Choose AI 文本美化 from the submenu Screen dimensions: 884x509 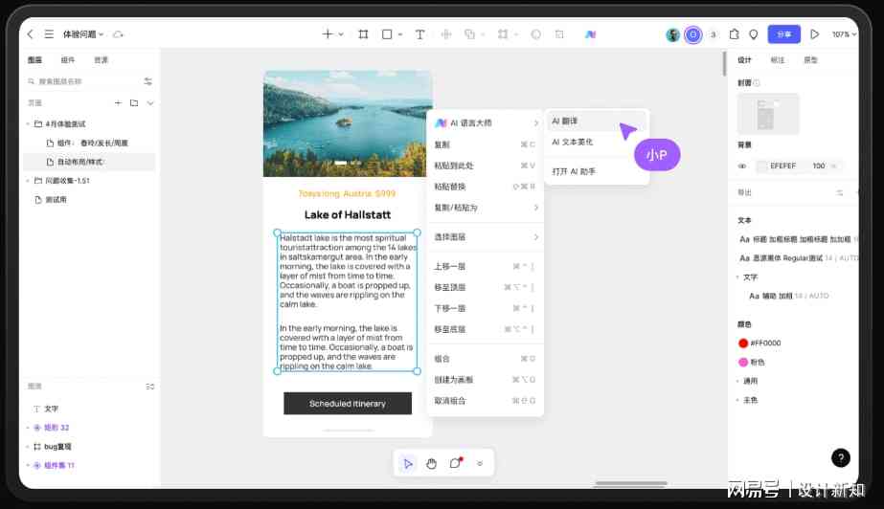(x=596, y=142)
